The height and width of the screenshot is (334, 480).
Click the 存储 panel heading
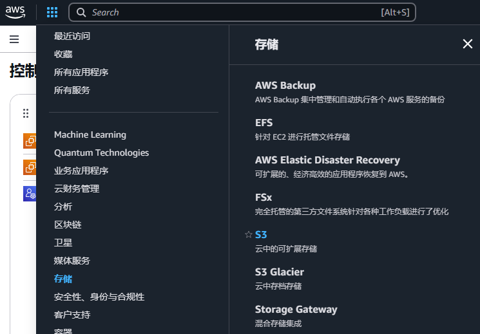pyautogui.click(x=267, y=44)
